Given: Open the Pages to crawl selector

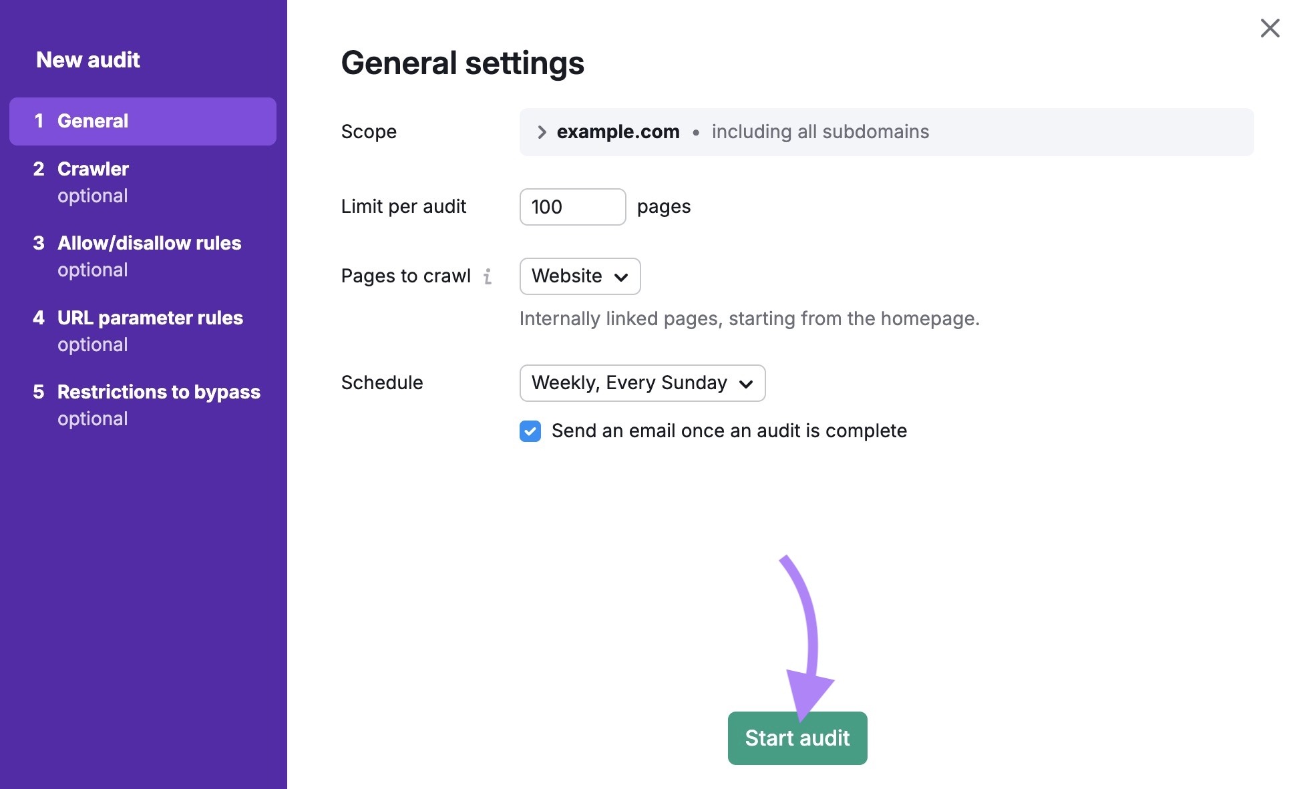Looking at the screenshot, I should [x=580, y=276].
